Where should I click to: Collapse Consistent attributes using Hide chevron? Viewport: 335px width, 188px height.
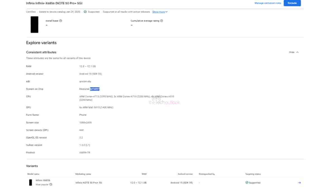click(x=298, y=52)
